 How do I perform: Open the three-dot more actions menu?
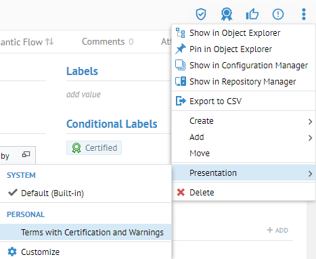[x=304, y=14]
